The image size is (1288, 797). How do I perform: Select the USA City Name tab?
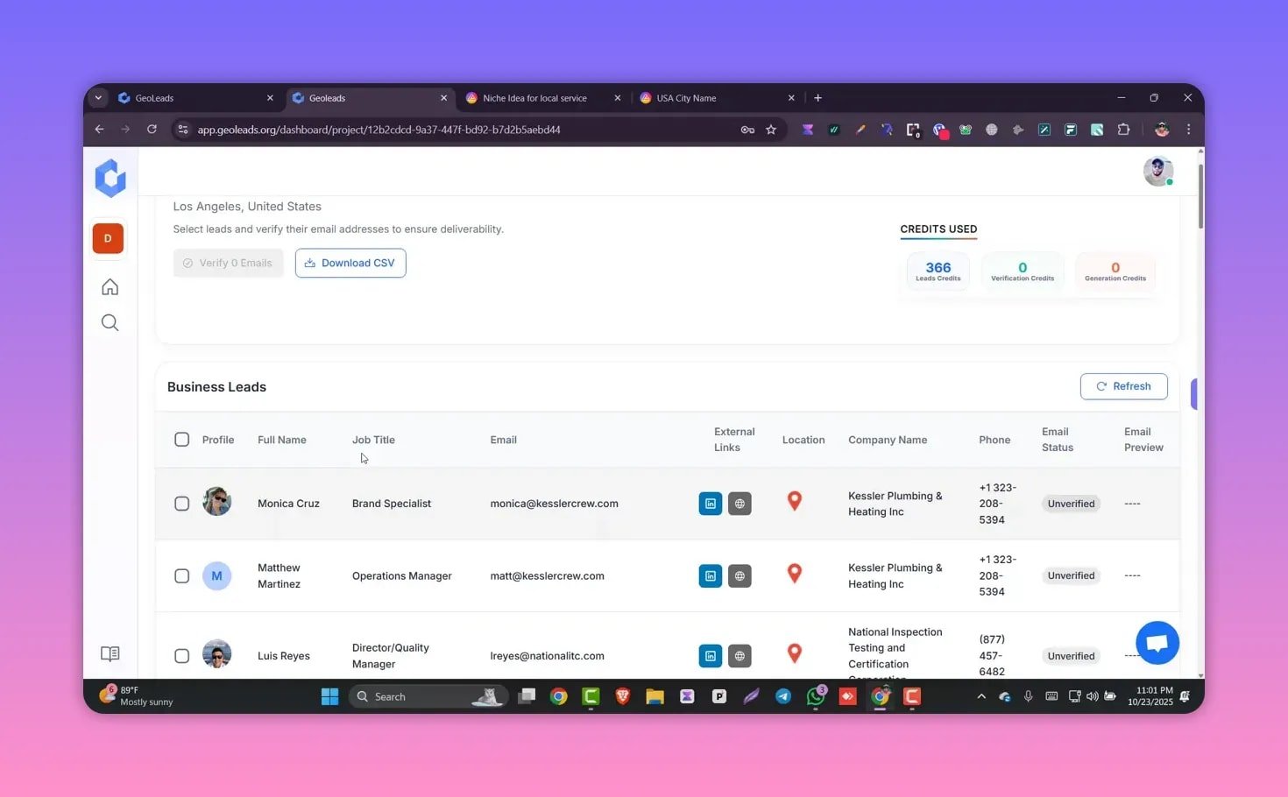click(689, 97)
